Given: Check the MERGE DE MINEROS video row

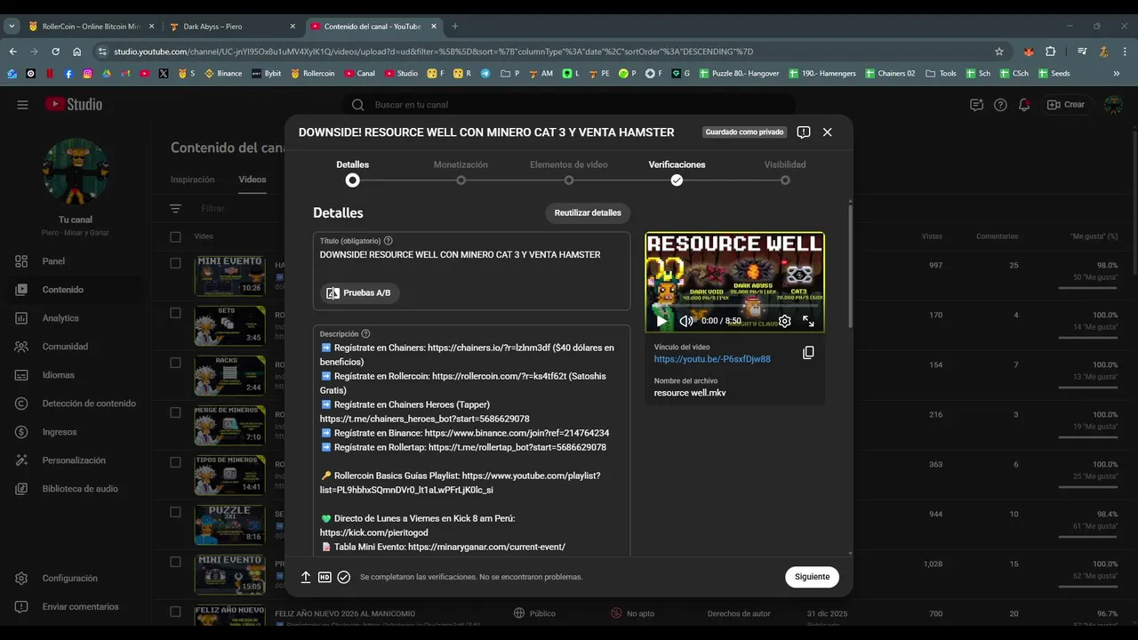Looking at the screenshot, I should [x=175, y=412].
